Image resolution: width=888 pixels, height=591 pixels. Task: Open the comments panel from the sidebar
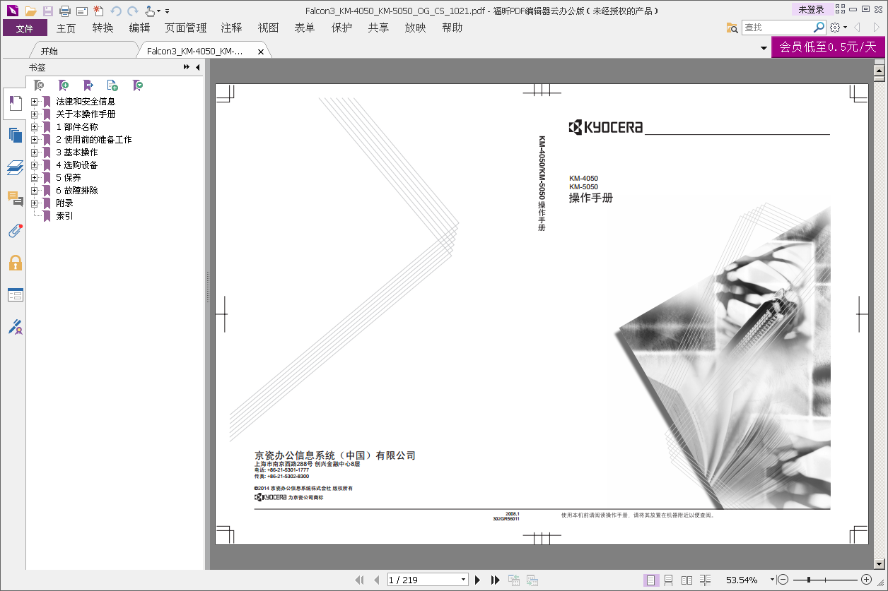(15, 198)
